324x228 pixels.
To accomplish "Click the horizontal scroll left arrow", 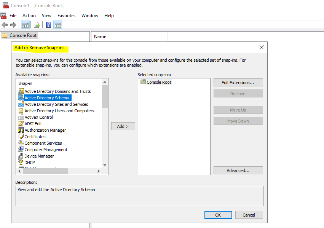I will [x=20, y=171].
